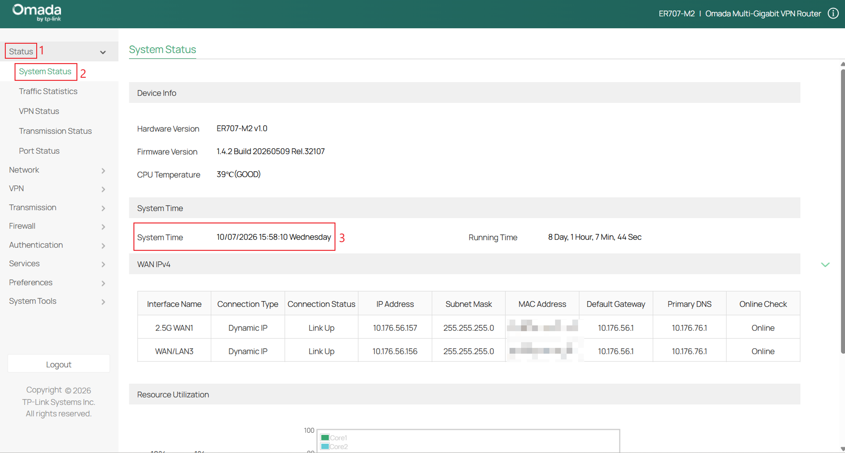Viewport: 845px width, 453px height.
Task: Click the Omada by tp-link logo
Action: pos(37,12)
